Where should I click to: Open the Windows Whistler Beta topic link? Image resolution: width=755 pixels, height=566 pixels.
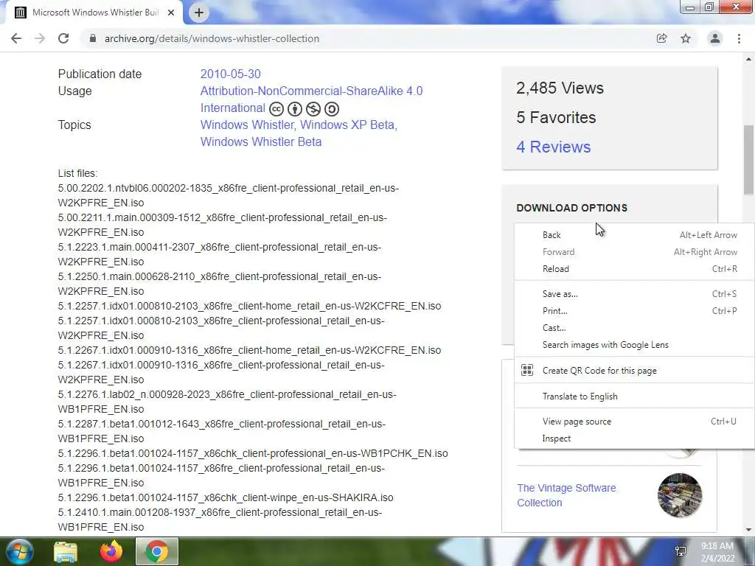(x=261, y=142)
